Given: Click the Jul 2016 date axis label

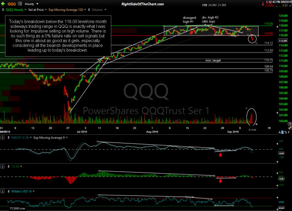Looking at the screenshot, I should (x=82, y=132).
